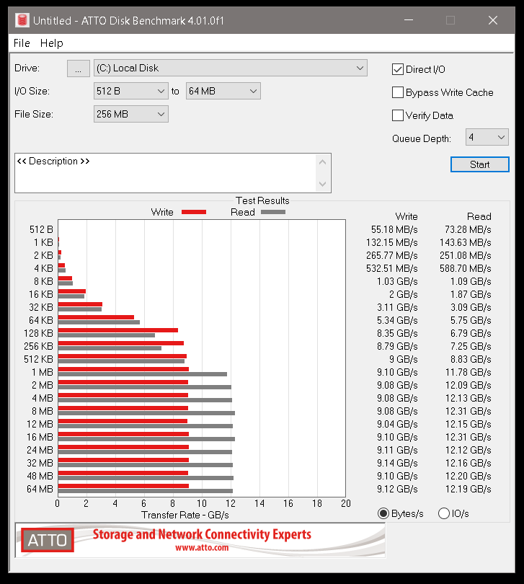Image resolution: width=524 pixels, height=584 pixels.
Task: Click the 11.78 GB/s read value
Action: tap(469, 373)
